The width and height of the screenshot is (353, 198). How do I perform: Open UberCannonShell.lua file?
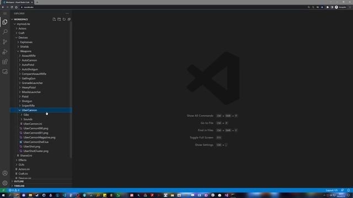[x=41, y=142]
